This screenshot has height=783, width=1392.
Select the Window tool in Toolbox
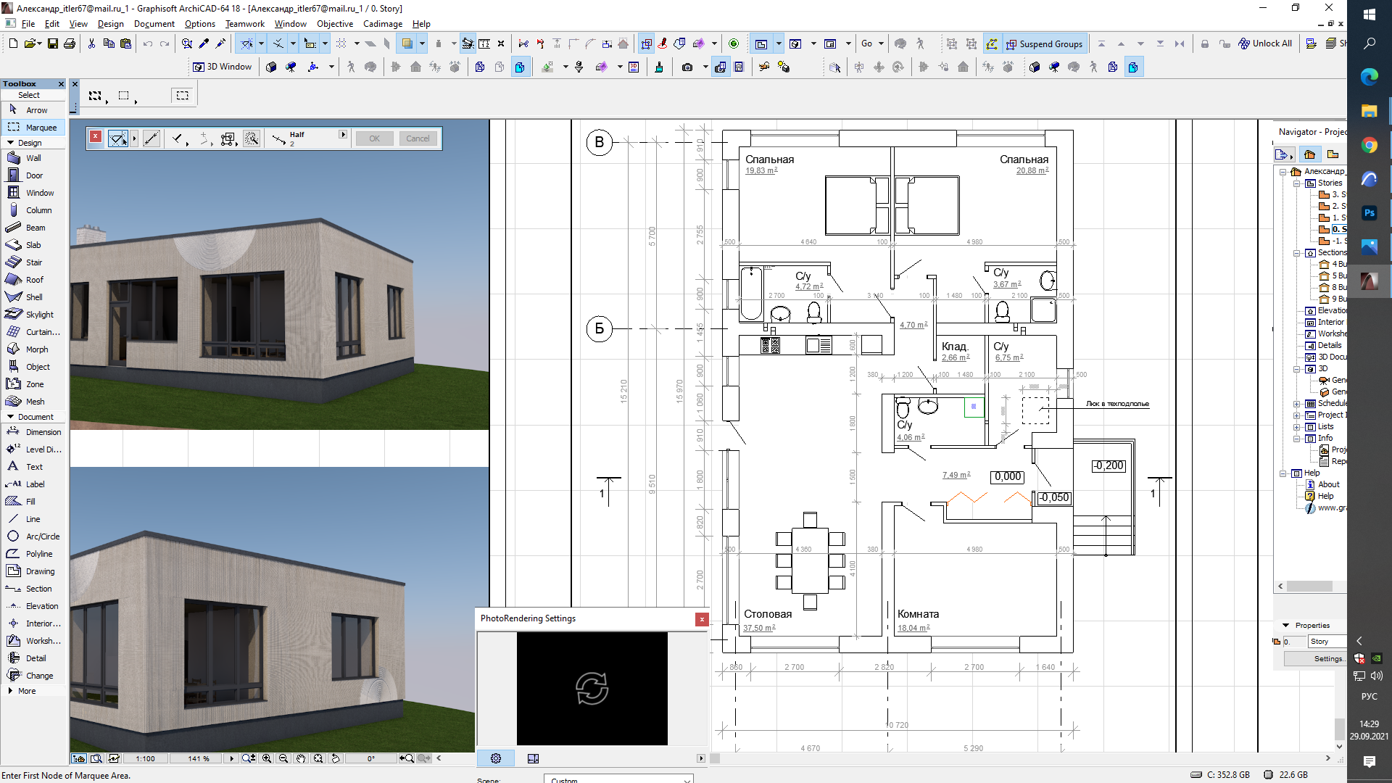tap(33, 193)
